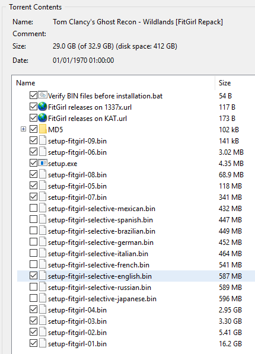Image resolution: width=255 pixels, height=354 pixels.
Task: Click the globe icon for FitGirl 1337x.url
Action: (43, 107)
